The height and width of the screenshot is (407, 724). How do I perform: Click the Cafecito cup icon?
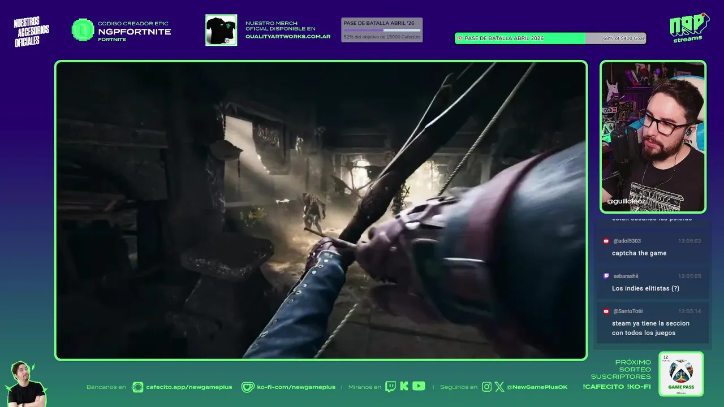(137, 387)
